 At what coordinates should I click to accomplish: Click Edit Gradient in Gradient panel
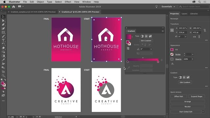point(146,41)
